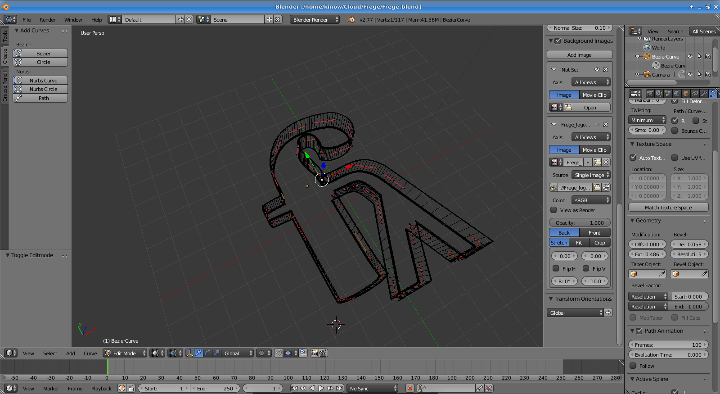The width and height of the screenshot is (720, 394).
Task: Collapse the Texture Space panel
Action: (x=632, y=144)
